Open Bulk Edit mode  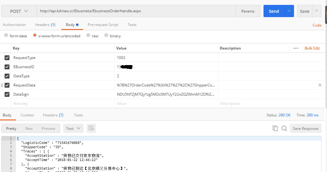[312, 48]
